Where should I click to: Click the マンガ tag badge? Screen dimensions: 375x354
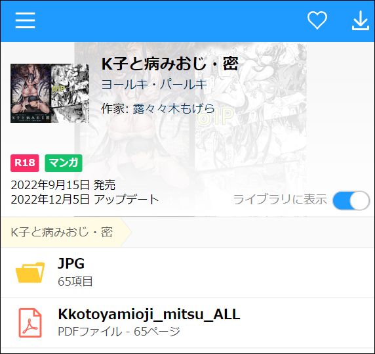point(64,163)
